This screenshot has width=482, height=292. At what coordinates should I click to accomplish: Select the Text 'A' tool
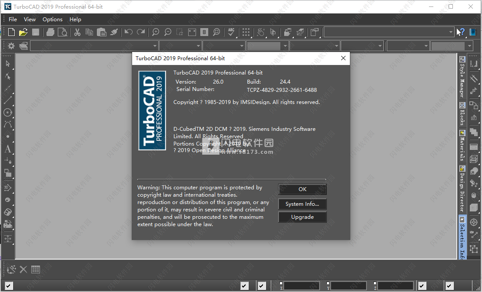pyautogui.click(x=8, y=149)
